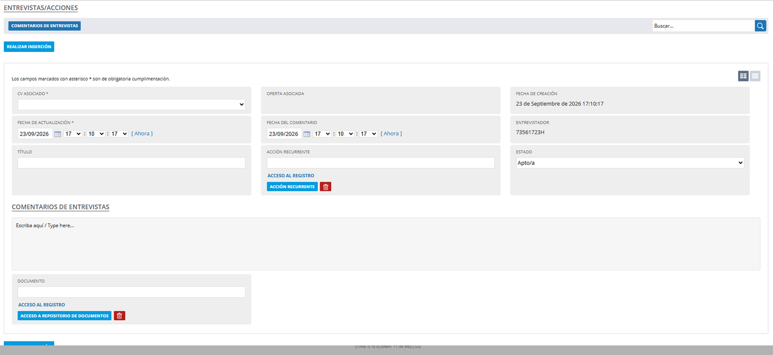Select hour dropdown in Fecha de actualización

click(72, 134)
